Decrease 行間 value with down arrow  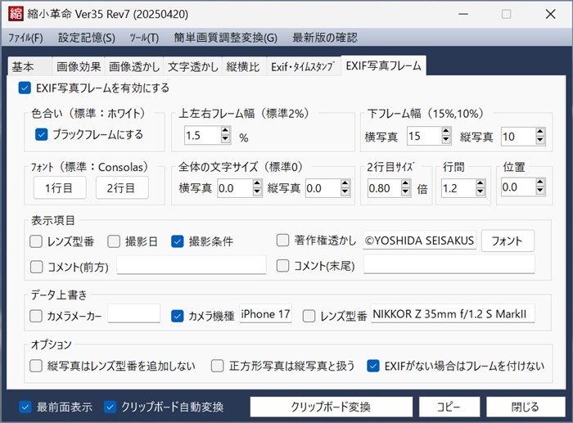481,191
